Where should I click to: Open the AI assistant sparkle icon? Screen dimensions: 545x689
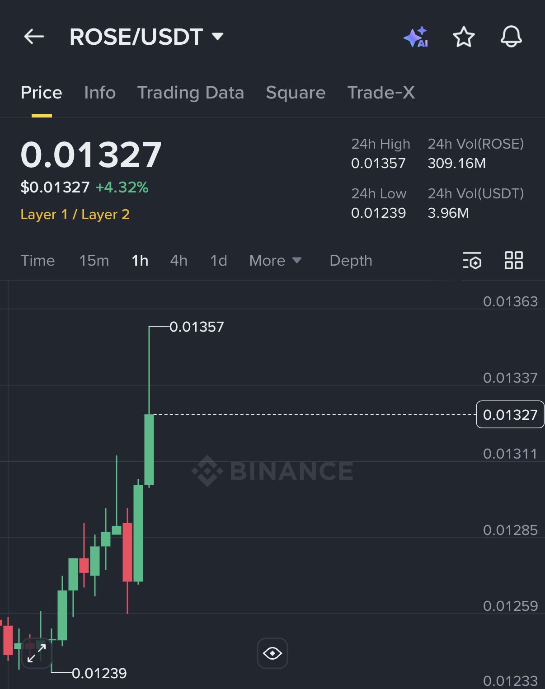tap(416, 37)
